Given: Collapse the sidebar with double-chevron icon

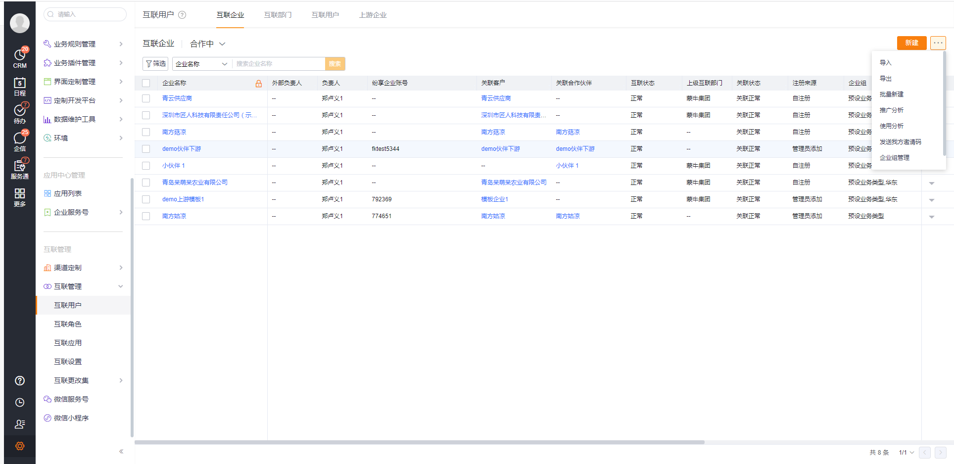Looking at the screenshot, I should 121,451.
